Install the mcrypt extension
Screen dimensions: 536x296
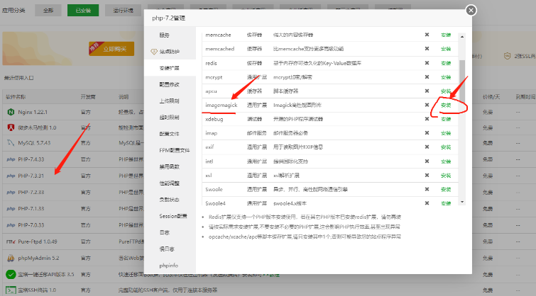(446, 77)
